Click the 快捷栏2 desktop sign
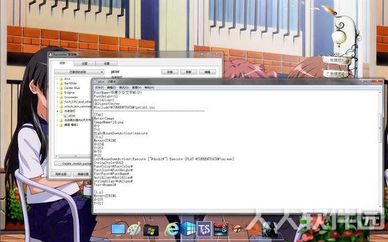The image size is (388, 242). click(x=337, y=73)
